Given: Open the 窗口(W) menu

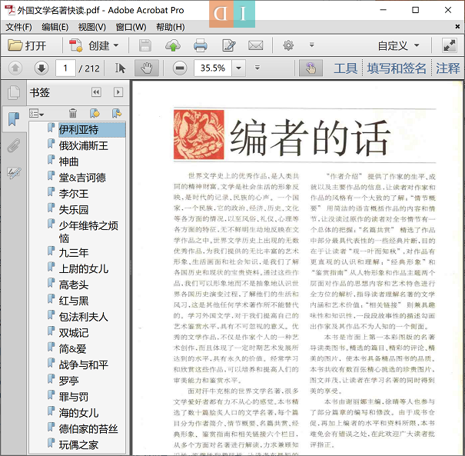Looking at the screenshot, I should (131, 27).
